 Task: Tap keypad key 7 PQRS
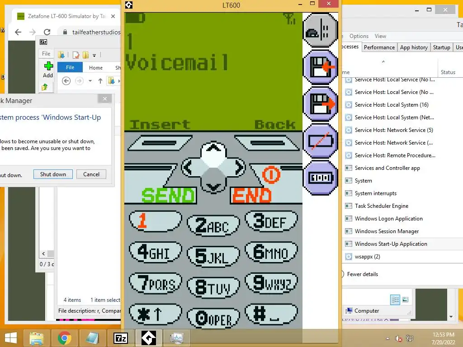pyautogui.click(x=156, y=283)
